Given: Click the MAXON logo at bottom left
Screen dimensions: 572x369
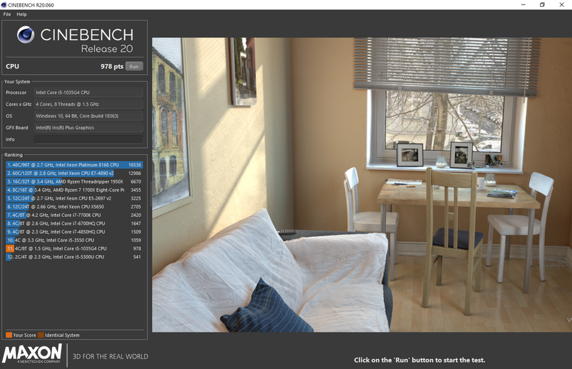Looking at the screenshot, I should click(32, 354).
